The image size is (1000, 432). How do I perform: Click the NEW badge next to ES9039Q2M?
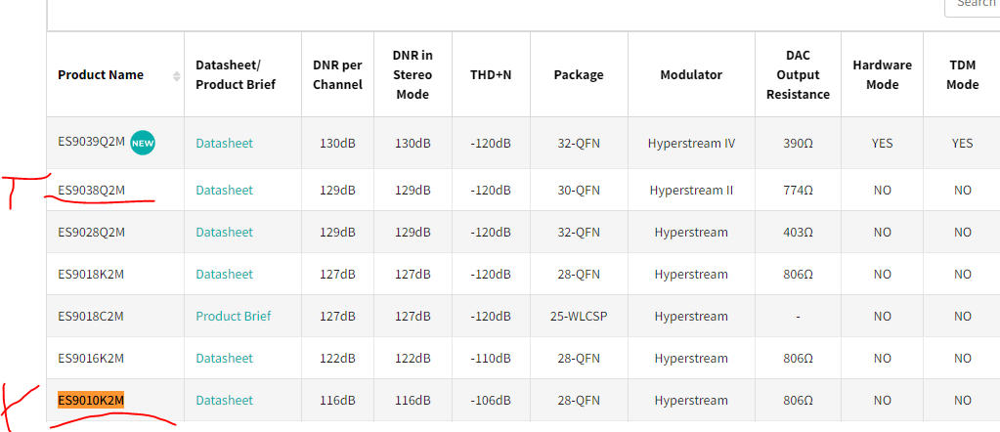coord(144,143)
